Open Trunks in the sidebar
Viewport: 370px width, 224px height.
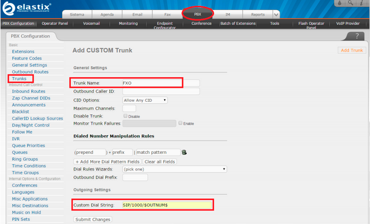(19, 78)
